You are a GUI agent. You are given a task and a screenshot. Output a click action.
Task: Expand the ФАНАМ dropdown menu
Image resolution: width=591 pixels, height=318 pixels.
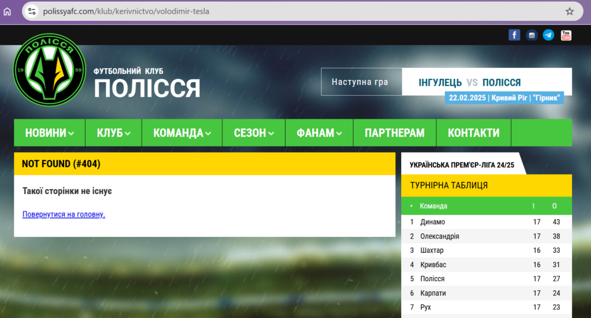click(319, 133)
